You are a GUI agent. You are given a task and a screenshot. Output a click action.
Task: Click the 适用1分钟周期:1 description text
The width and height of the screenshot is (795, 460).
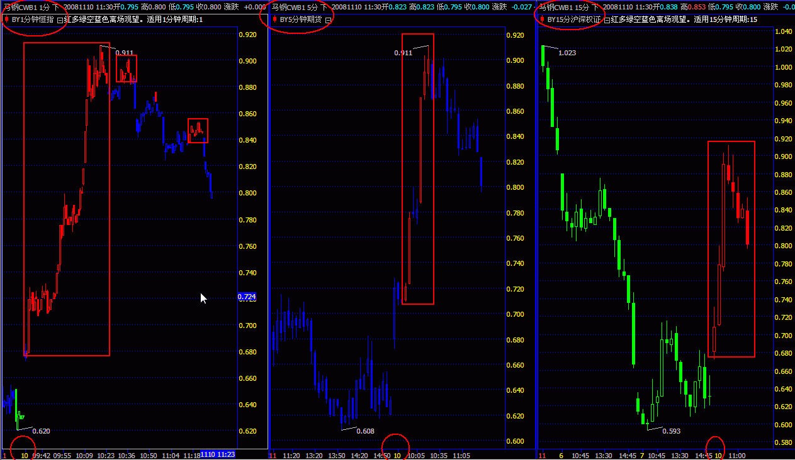click(x=175, y=19)
